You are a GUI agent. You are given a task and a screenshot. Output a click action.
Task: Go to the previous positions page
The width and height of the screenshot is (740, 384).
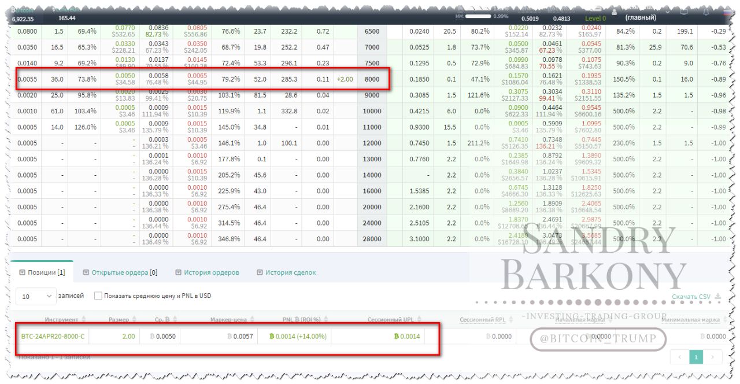click(x=680, y=357)
